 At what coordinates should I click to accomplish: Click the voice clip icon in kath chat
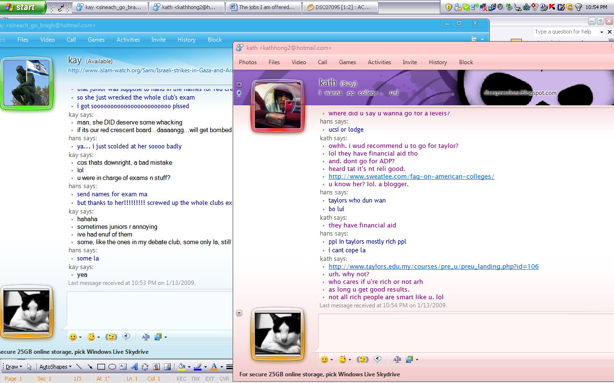pyautogui.click(x=378, y=359)
